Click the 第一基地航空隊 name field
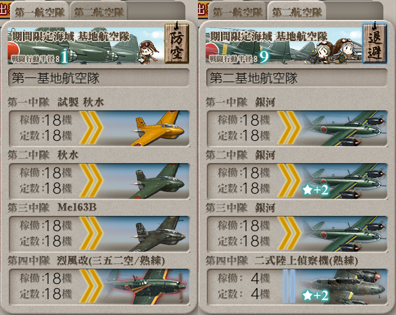Screen dimensions: 396x315 [99, 77]
